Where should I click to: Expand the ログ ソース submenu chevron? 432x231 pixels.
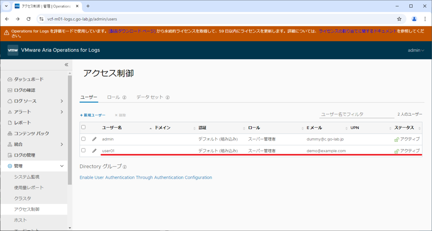tap(62, 101)
